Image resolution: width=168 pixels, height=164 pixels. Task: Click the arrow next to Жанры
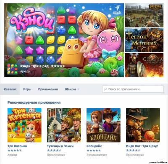[78, 89]
